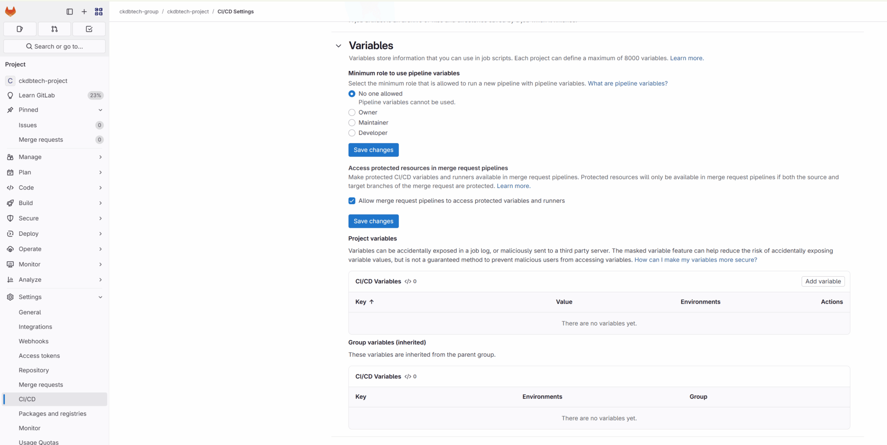This screenshot has width=887, height=445.
Task: Click the Learn GitLab 23% progress badge
Action: pos(95,95)
